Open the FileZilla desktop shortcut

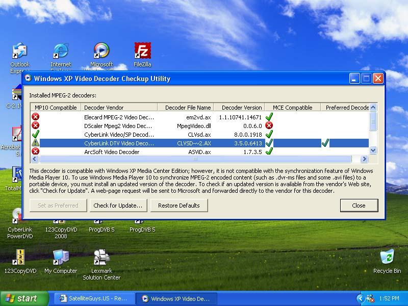(x=142, y=55)
